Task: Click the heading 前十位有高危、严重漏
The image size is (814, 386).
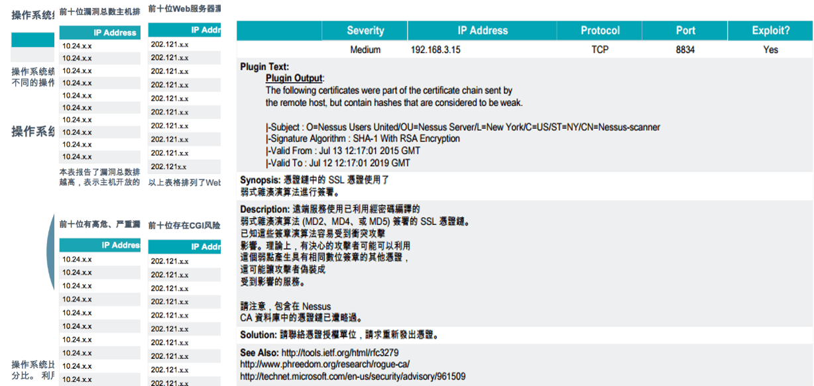Action: point(99,224)
